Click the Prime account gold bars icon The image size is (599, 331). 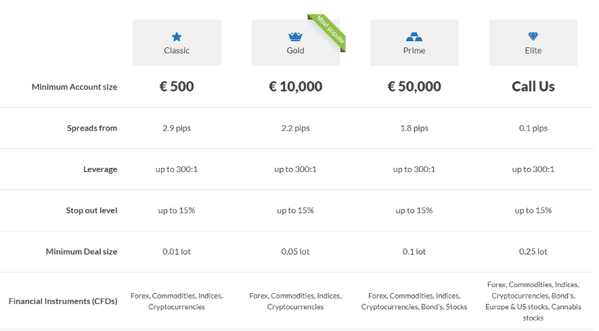[x=414, y=37]
